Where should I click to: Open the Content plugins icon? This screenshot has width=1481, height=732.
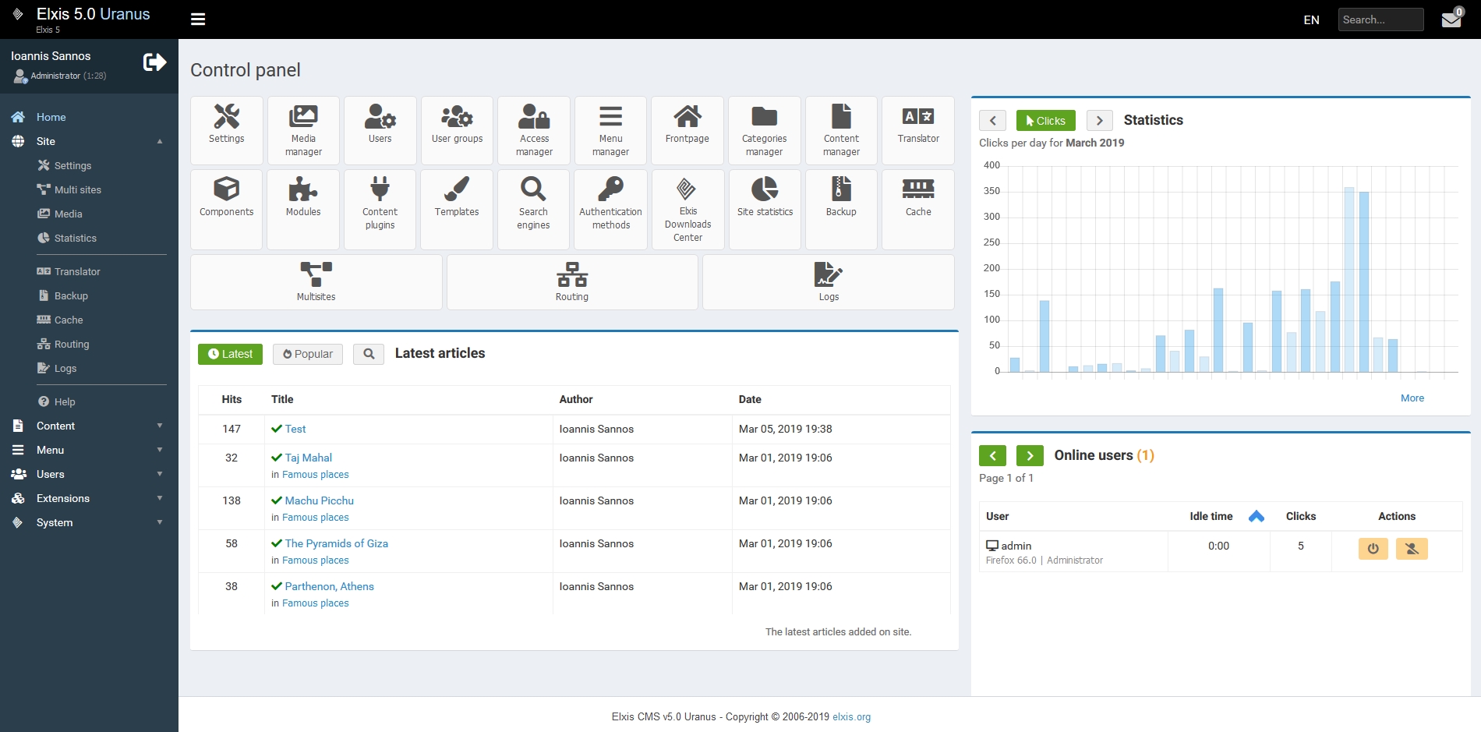coord(380,210)
